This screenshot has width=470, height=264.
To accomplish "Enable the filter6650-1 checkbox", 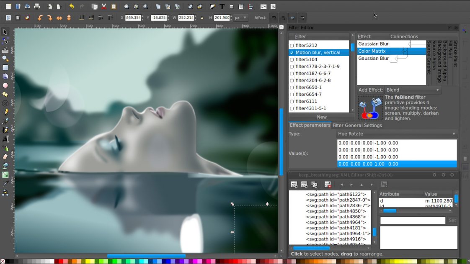I will click(292, 87).
